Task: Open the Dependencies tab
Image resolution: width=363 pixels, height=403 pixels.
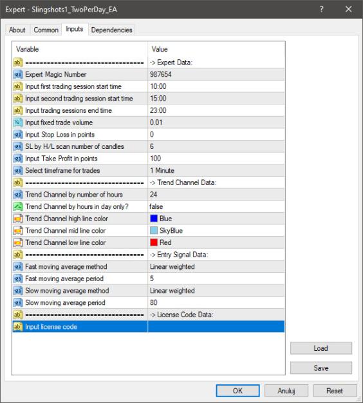Action: pyautogui.click(x=111, y=30)
